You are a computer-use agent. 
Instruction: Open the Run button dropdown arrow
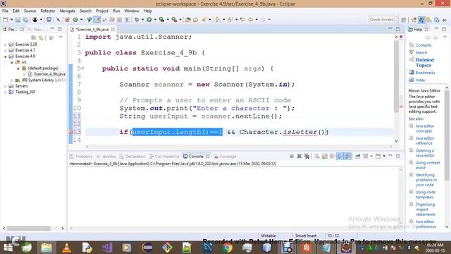pos(155,20)
